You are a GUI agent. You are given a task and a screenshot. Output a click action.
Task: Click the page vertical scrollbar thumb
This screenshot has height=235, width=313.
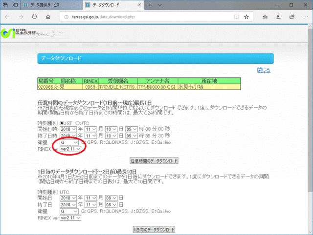(310, 111)
